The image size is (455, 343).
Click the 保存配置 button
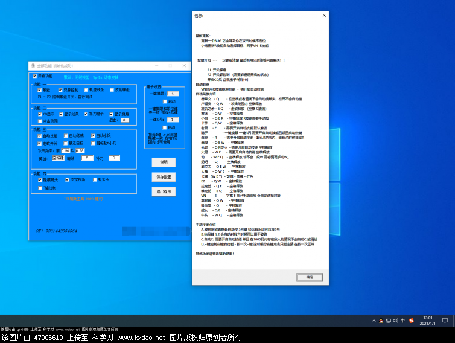click(164, 177)
